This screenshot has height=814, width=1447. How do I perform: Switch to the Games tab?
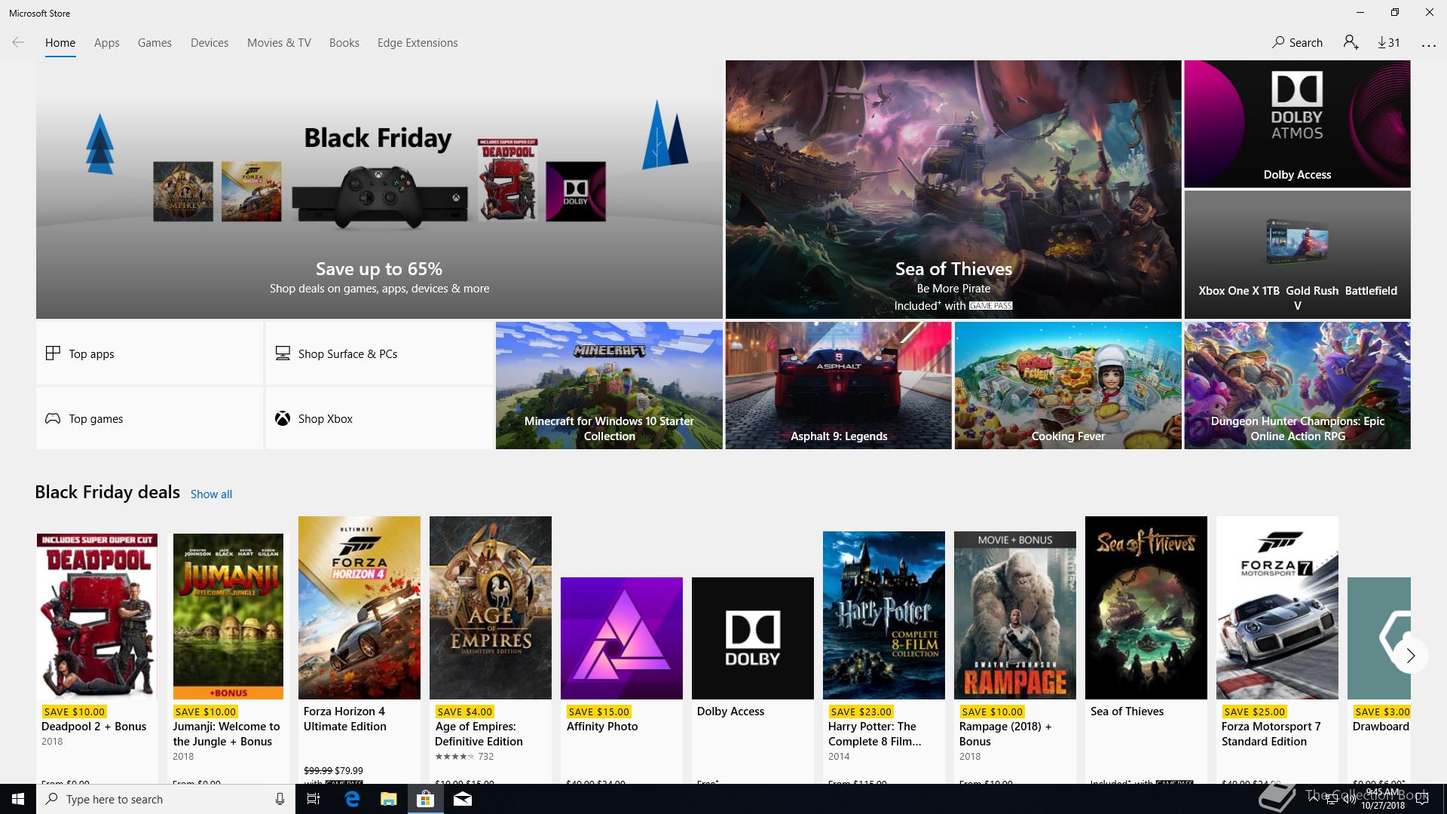tap(154, 43)
